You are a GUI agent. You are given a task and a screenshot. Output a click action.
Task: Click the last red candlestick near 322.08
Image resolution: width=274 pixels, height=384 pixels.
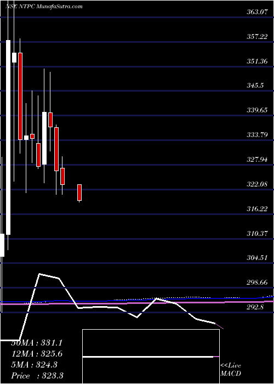pyautogui.click(x=79, y=193)
